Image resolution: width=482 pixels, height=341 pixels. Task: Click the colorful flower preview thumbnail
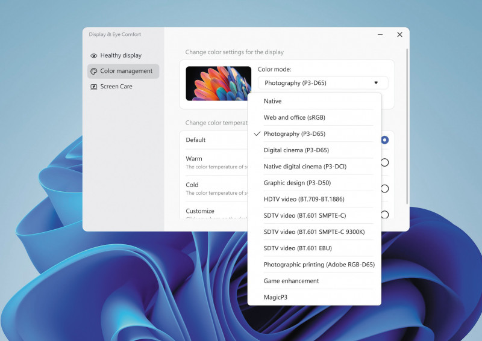pos(218,84)
